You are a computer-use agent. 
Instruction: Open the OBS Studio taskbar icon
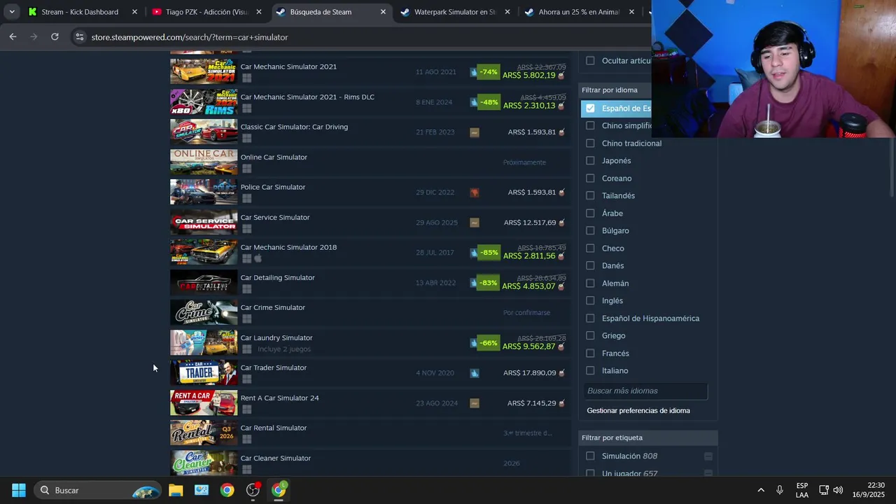(x=253, y=490)
